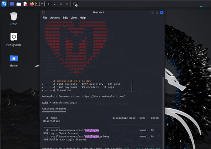
Task: Click the show desktop panel icon
Action: point(12,4)
